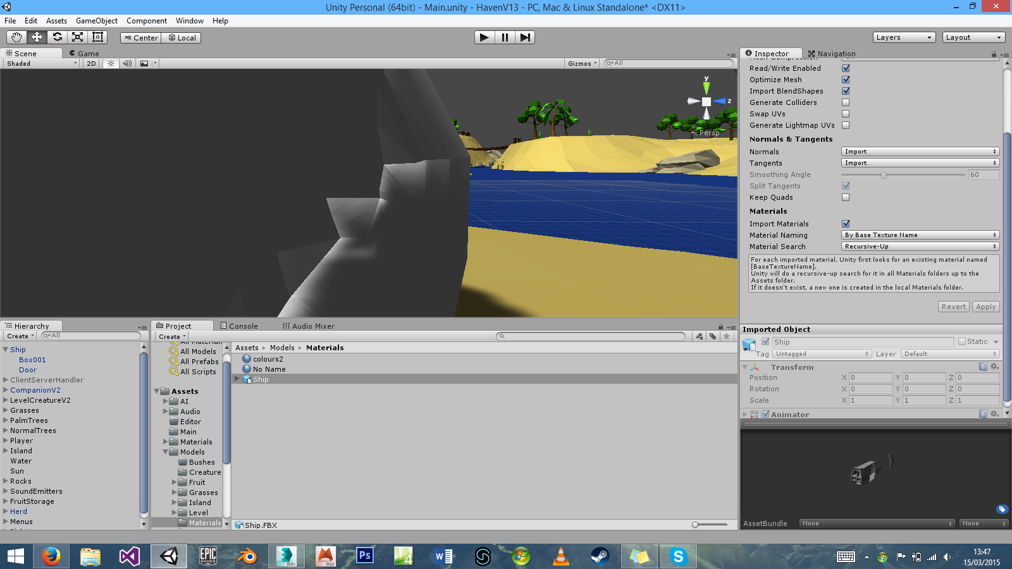Collapse the Ship hierarchy item
This screenshot has height=569, width=1012.
pyautogui.click(x=6, y=350)
